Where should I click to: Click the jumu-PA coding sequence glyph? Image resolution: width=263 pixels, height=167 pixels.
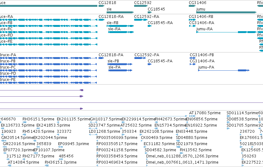point(224,70)
